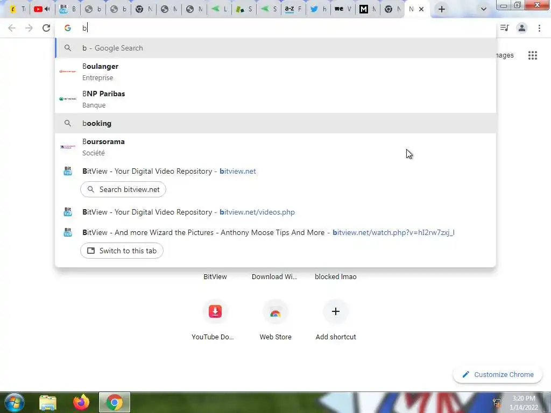Switch to the YouTube tab playing audio
This screenshot has width=551, height=413.
click(42, 9)
